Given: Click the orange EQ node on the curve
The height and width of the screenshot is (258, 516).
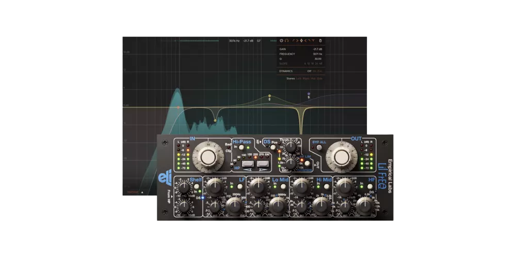Looking at the screenshot, I should click(178, 107).
